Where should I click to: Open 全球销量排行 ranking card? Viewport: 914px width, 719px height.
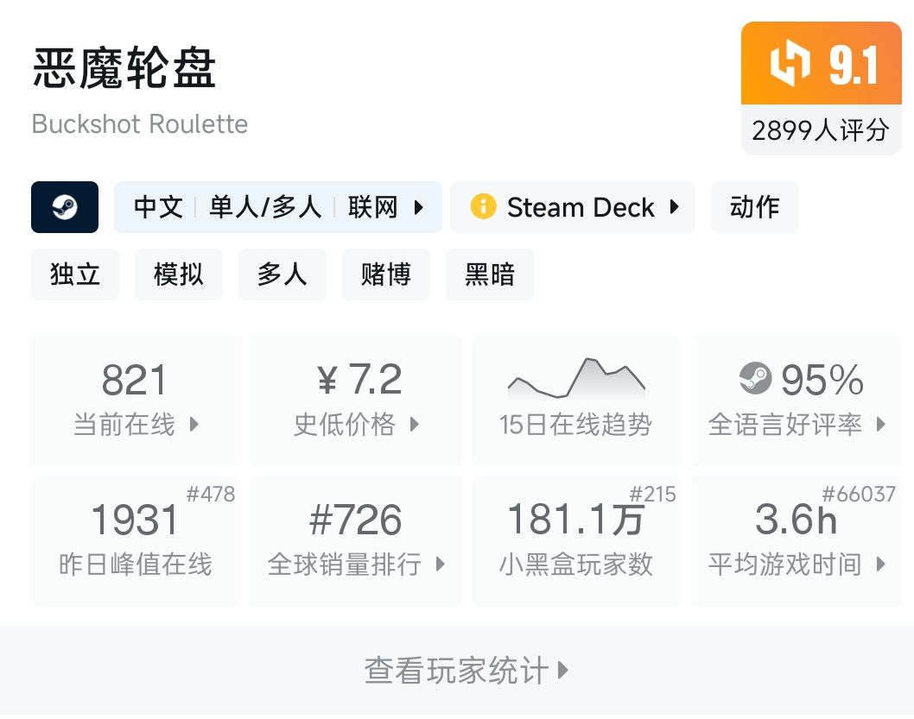point(356,541)
